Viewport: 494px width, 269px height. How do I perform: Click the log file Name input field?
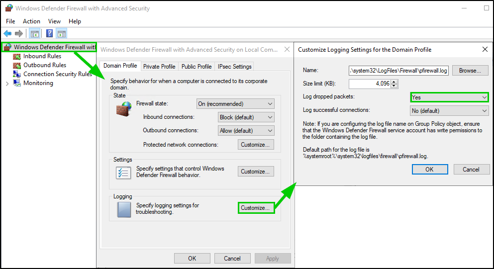click(x=398, y=71)
